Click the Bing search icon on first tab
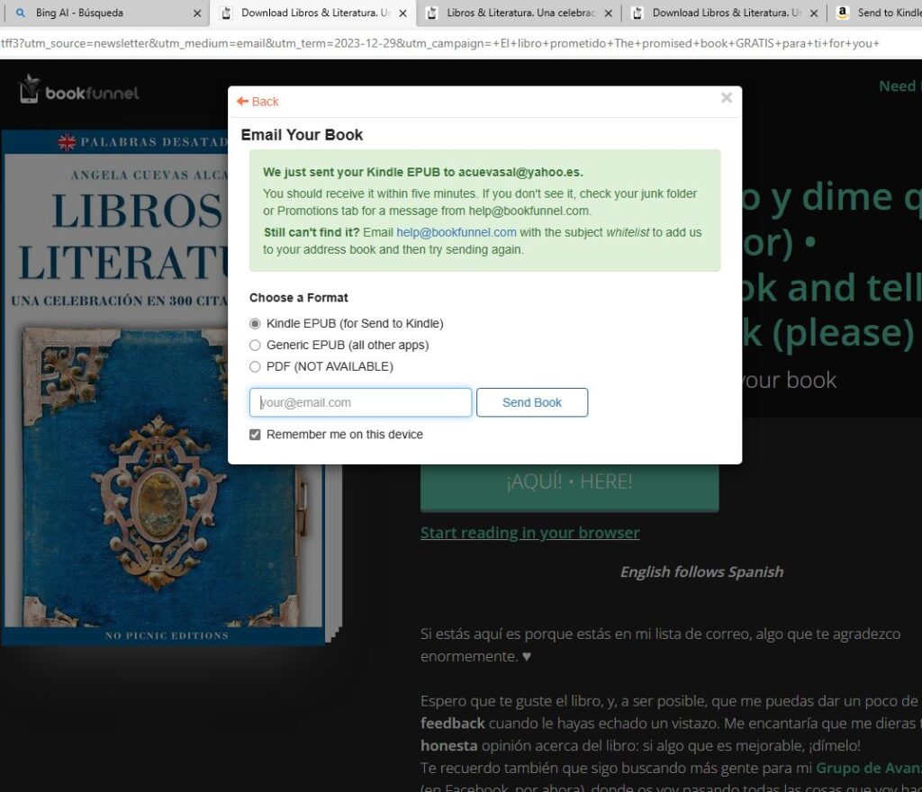Image resolution: width=922 pixels, height=792 pixels. 21,13
